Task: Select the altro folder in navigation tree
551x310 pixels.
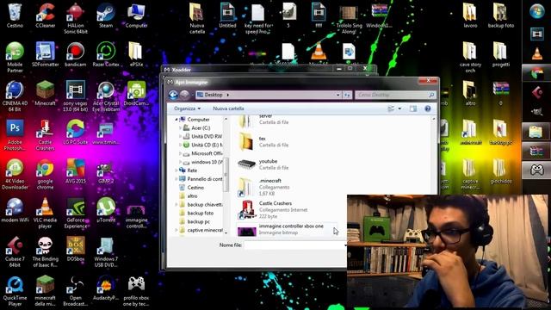Action: pyautogui.click(x=192, y=196)
